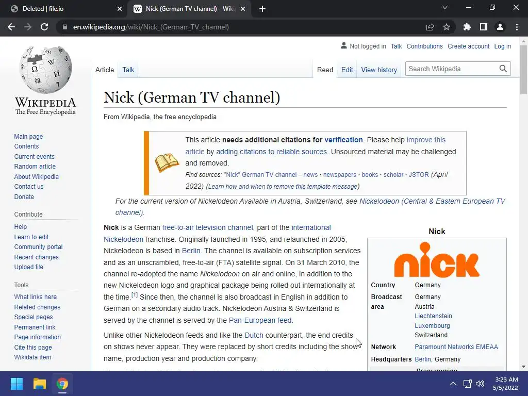Open the JSTOR find-sources link
Screen dimensions: 528x396
[419, 175]
